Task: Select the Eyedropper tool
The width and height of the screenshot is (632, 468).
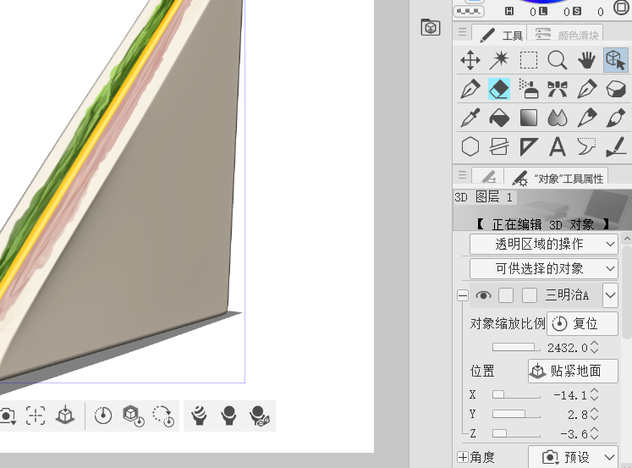Action: coord(470,118)
